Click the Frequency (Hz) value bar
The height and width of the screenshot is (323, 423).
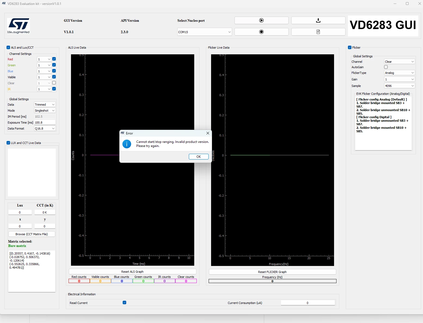(x=272, y=281)
